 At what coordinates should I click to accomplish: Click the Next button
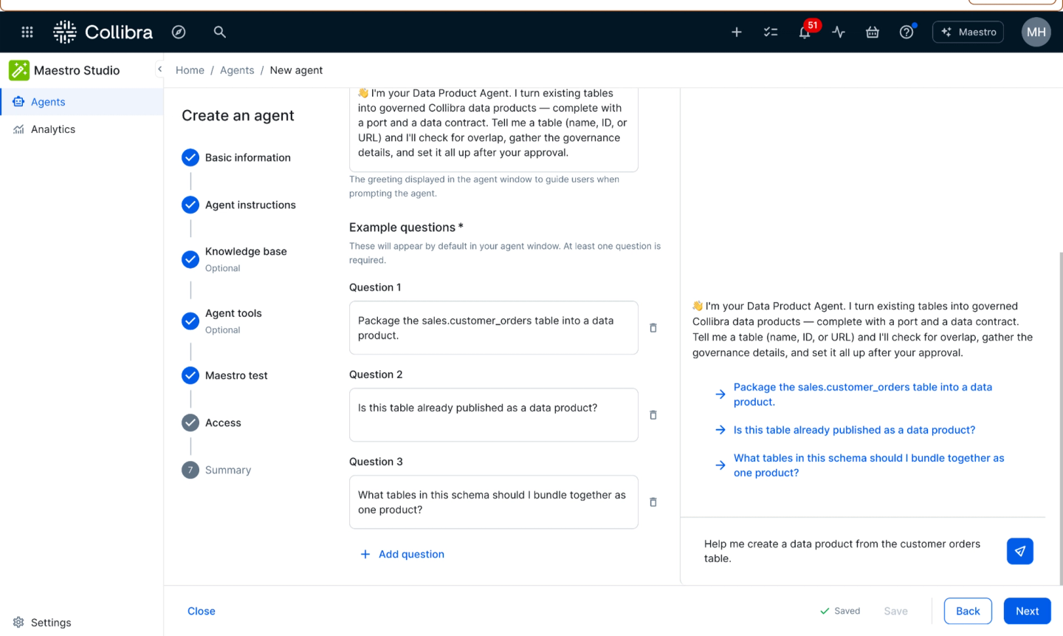(1027, 611)
